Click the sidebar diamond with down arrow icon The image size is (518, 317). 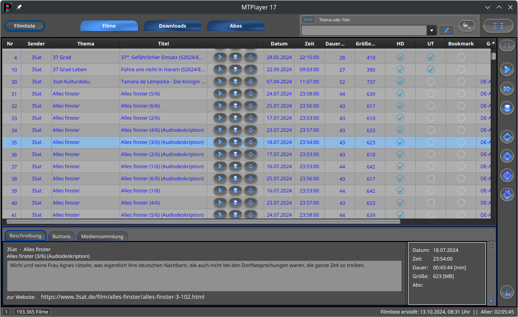pos(507,195)
